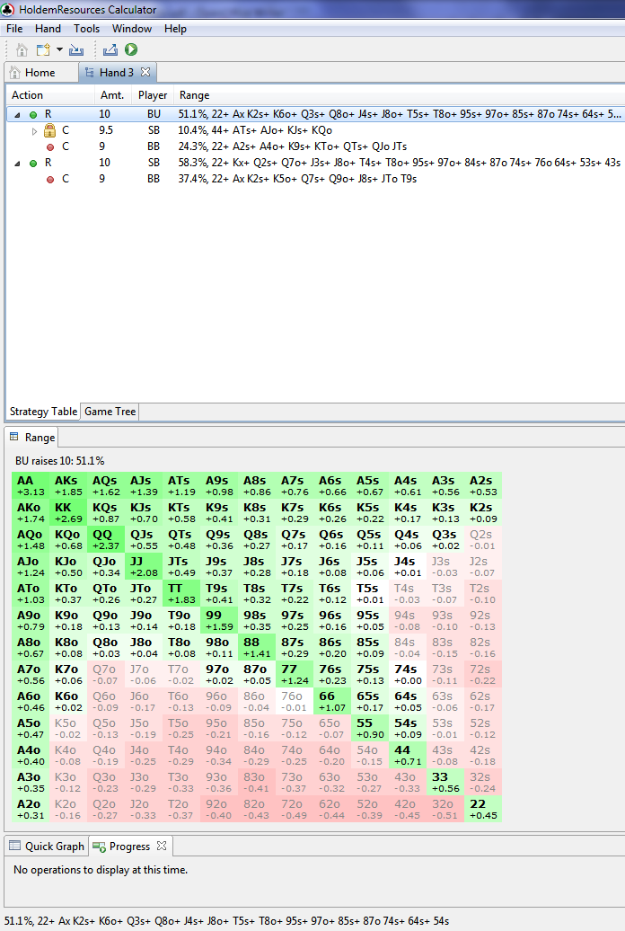Open the File menu

point(14,29)
